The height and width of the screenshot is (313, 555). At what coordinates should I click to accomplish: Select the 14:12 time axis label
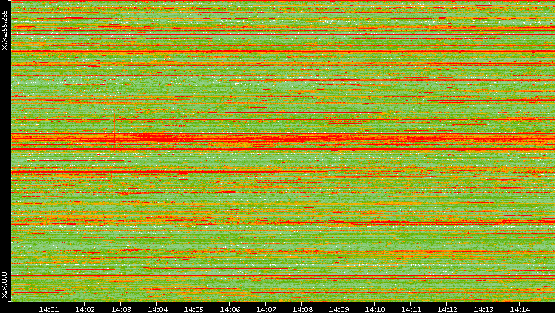tap(447, 309)
